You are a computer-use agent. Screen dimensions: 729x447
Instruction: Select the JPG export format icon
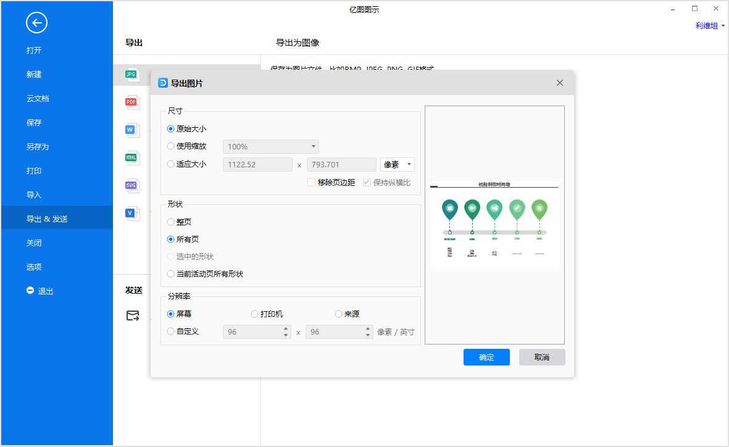click(x=132, y=75)
